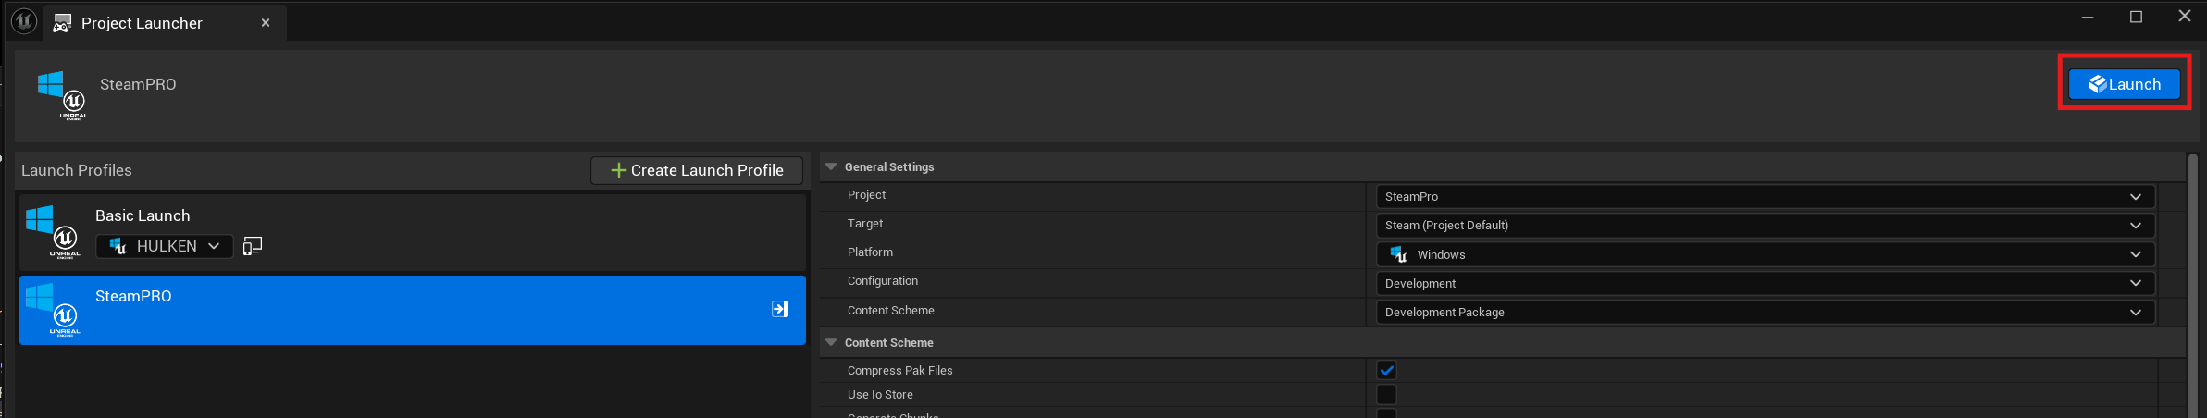Click the Use Io Store label
The height and width of the screenshot is (418, 2207).
click(x=880, y=395)
